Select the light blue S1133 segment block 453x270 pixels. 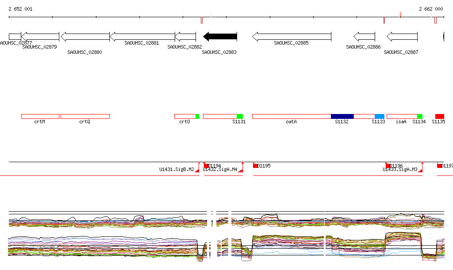pyautogui.click(x=380, y=117)
